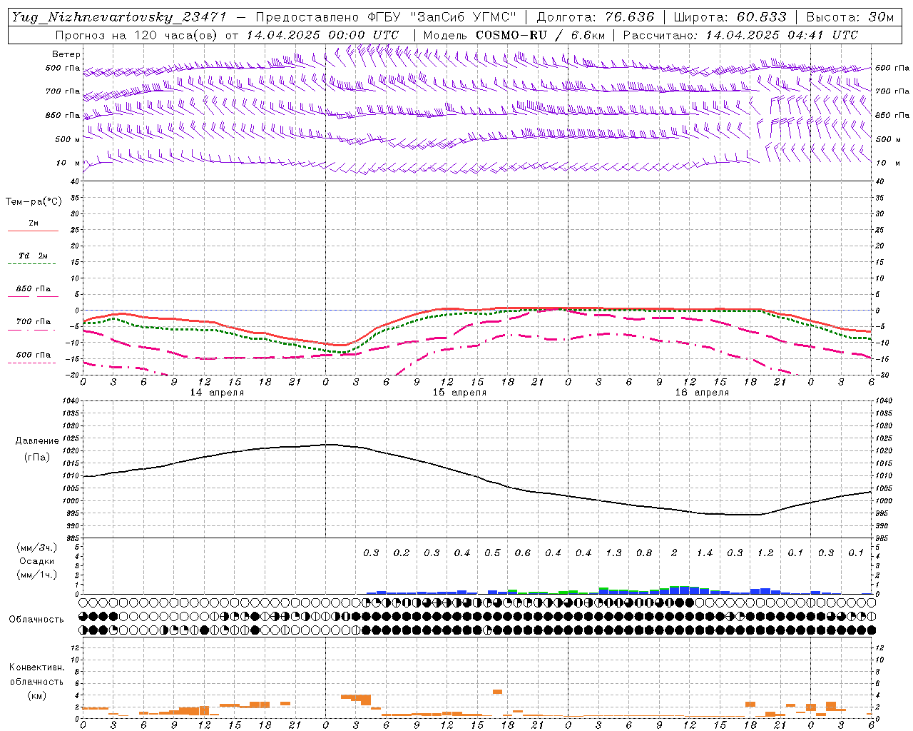Viewport: 913px width, 731px height.
Task: Click the Td 2м dew point legend entry
Action: coord(33,256)
